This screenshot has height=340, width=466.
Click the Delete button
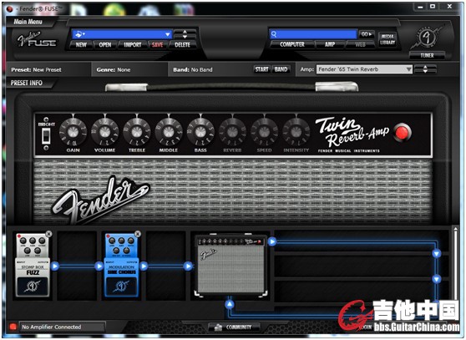182,45
